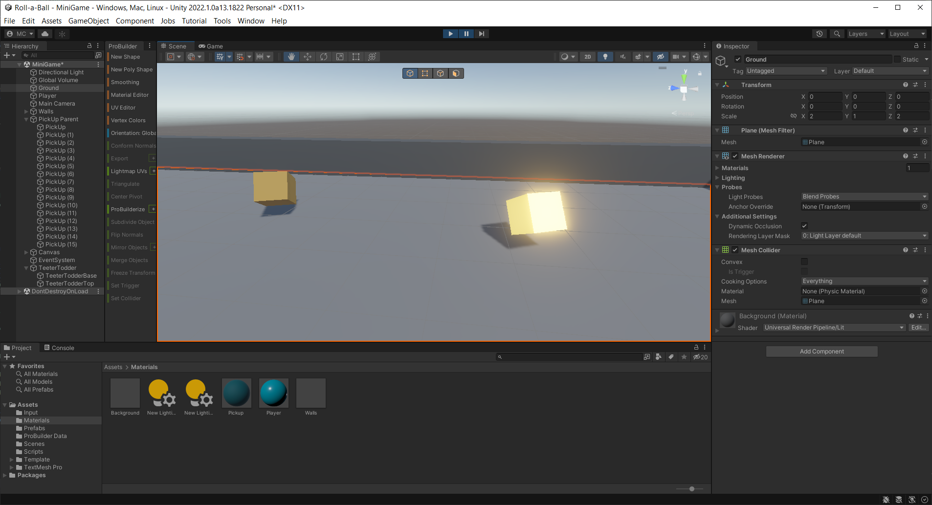Toggle the Mesh Renderer enabled checkbox

coord(735,156)
